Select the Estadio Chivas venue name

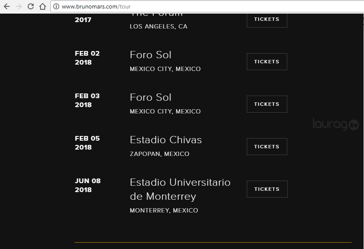(x=166, y=140)
